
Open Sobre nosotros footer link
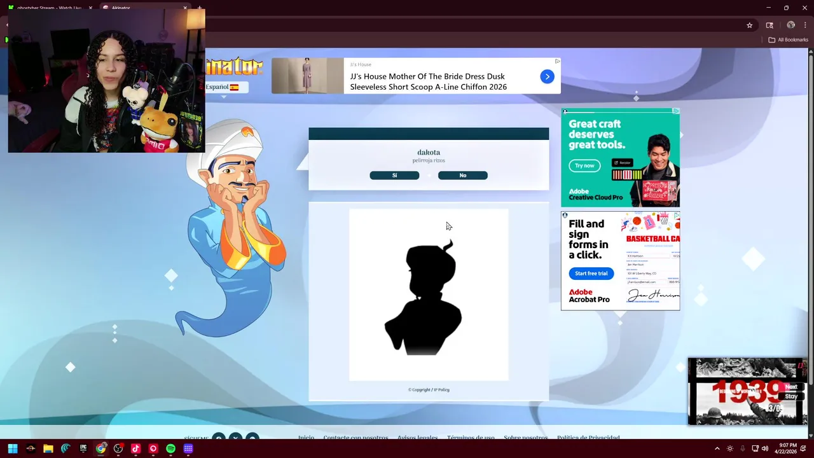[x=525, y=438]
